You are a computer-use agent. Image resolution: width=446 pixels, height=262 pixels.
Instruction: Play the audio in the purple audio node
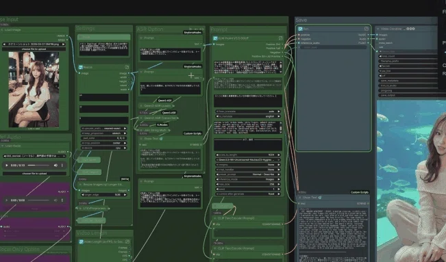click(7, 200)
